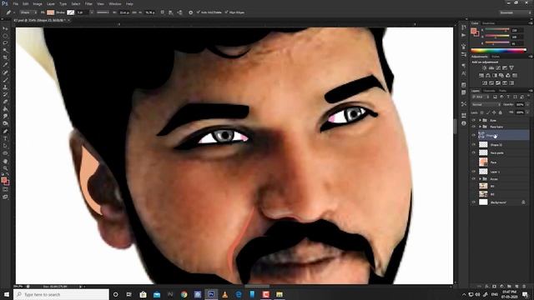Open the Essentials workspace dropdown
The height and width of the screenshot is (300, 534).
coord(515,12)
